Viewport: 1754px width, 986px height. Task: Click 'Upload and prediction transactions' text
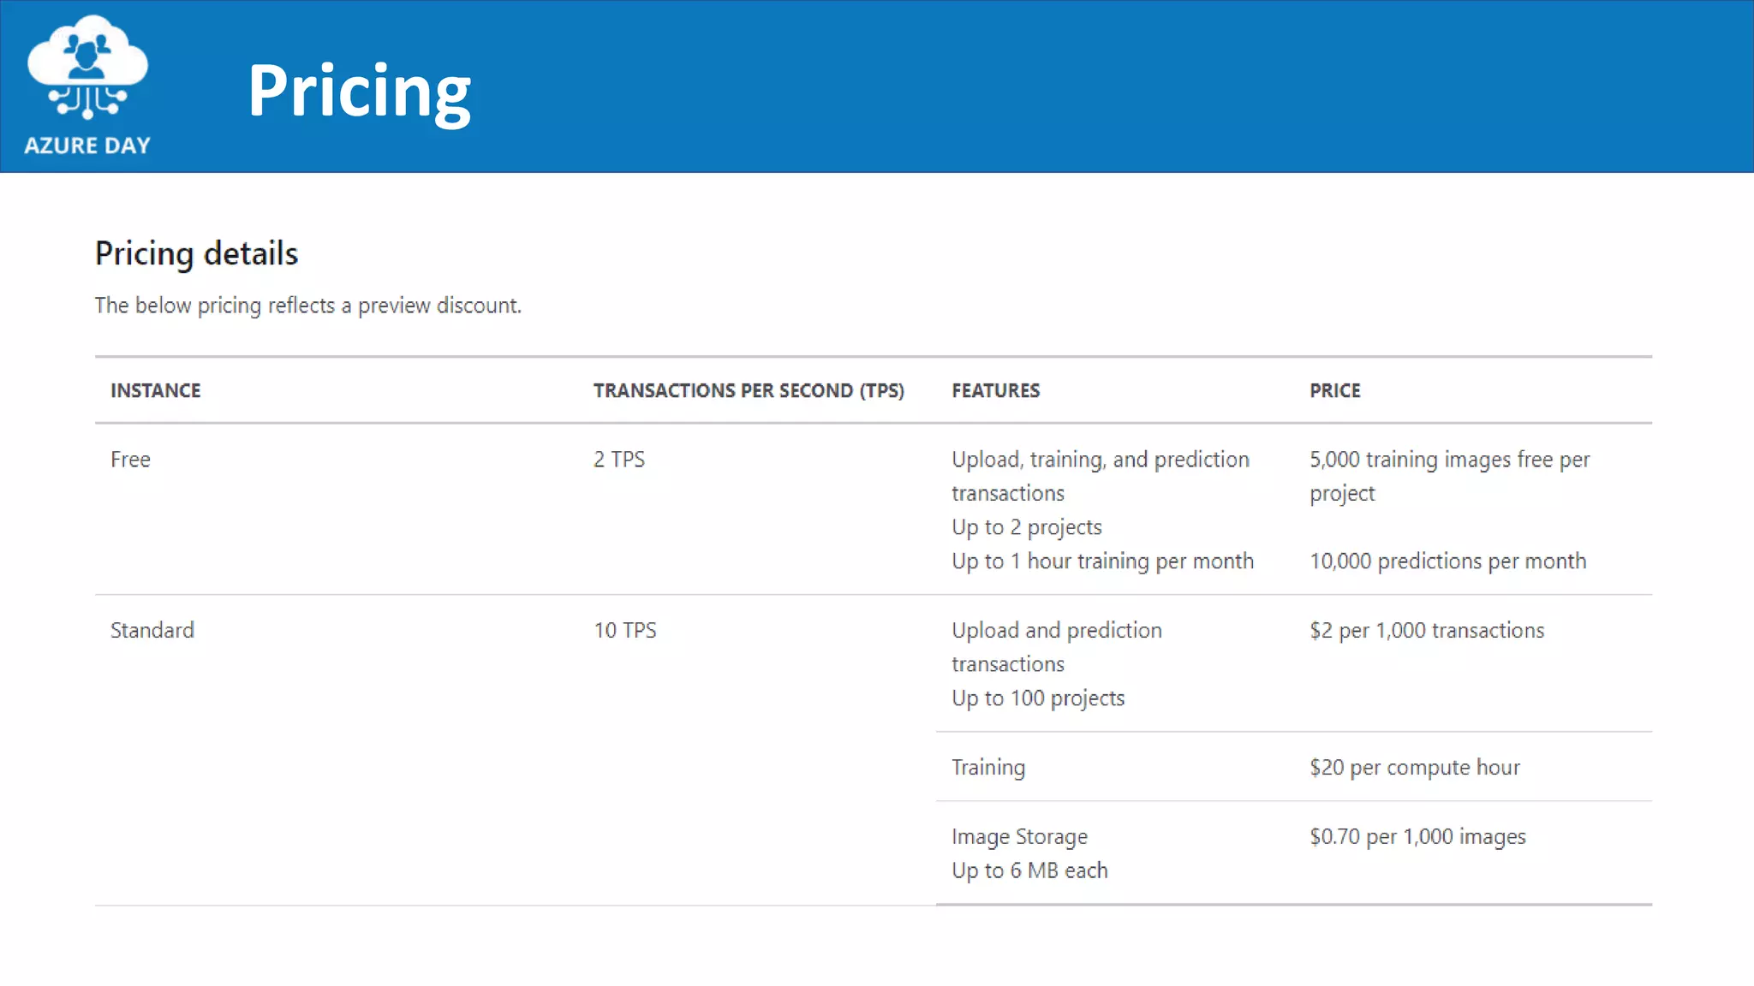(x=1057, y=647)
